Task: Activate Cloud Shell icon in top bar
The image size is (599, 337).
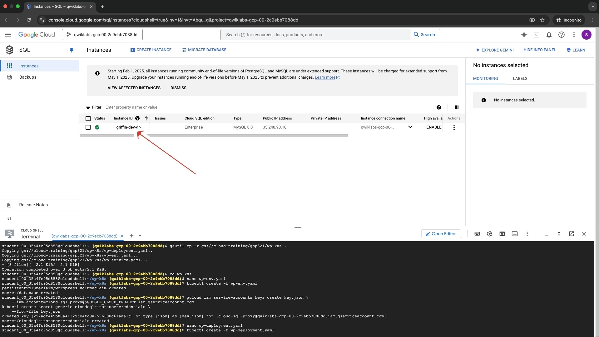Action: click(x=537, y=35)
